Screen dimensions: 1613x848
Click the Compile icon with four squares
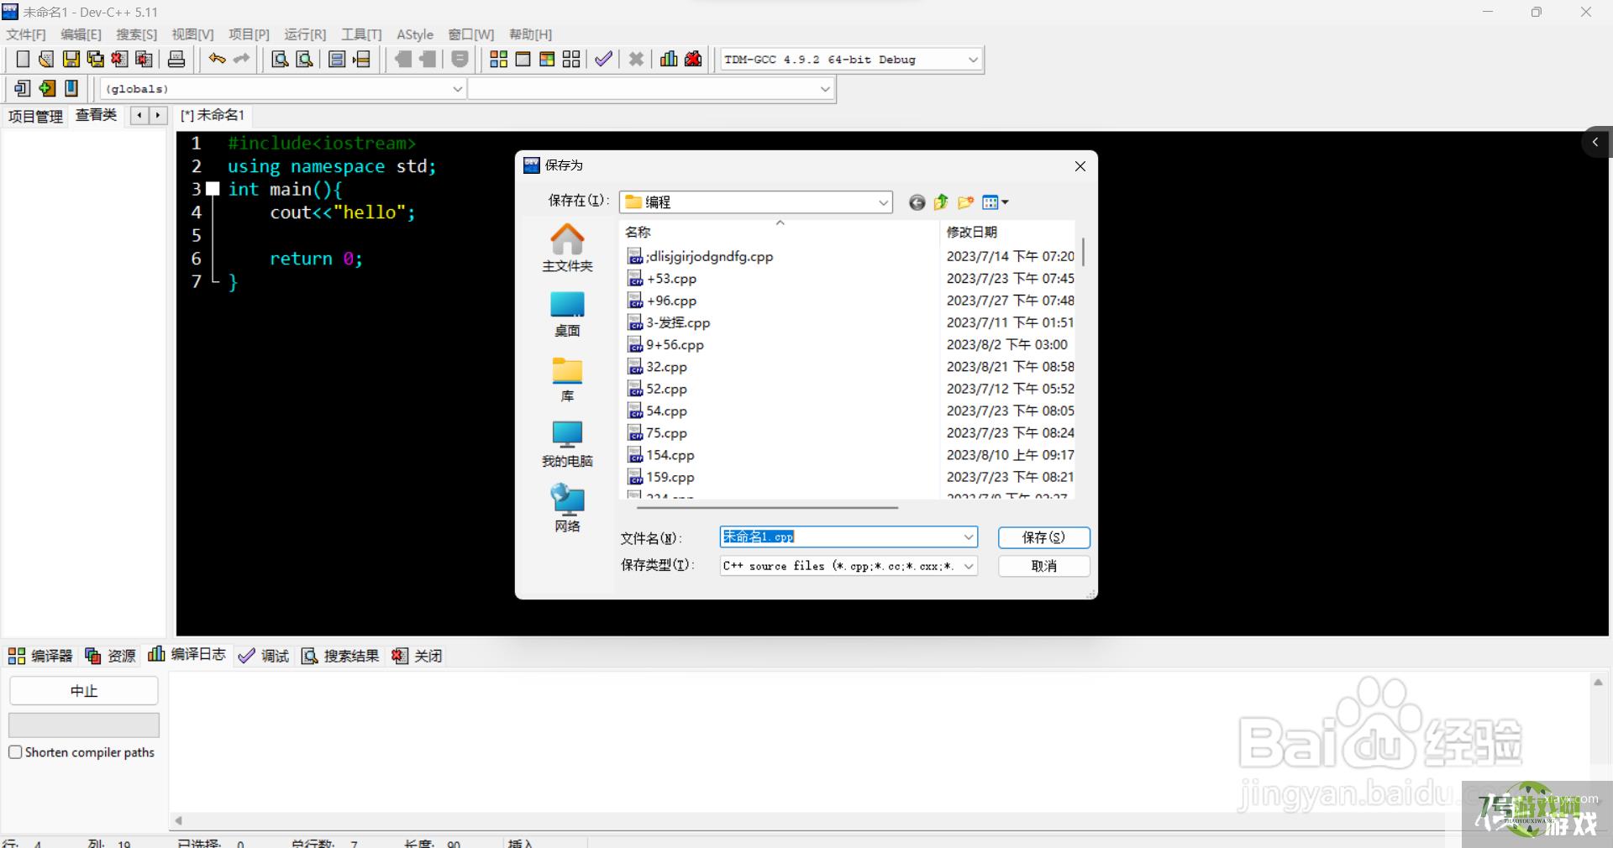pos(498,59)
